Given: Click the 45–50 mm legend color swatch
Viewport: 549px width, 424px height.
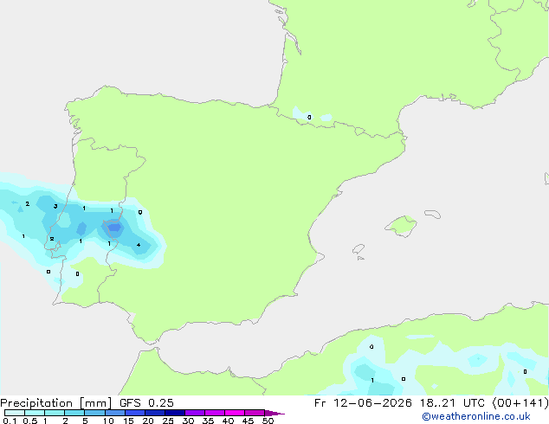Looking at the screenshot, I should click(255, 413).
